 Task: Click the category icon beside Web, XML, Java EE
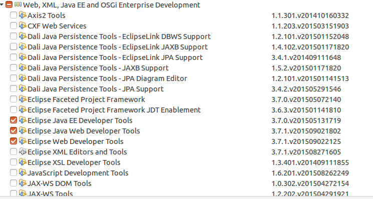18,4
